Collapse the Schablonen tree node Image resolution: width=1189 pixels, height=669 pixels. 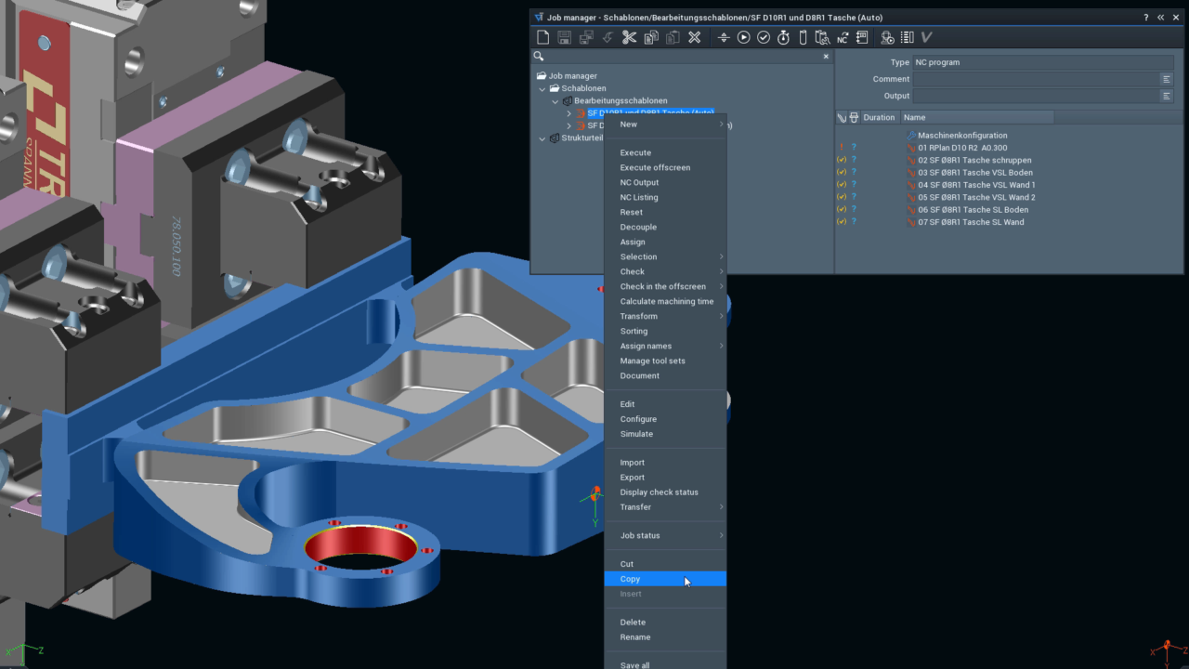point(542,88)
